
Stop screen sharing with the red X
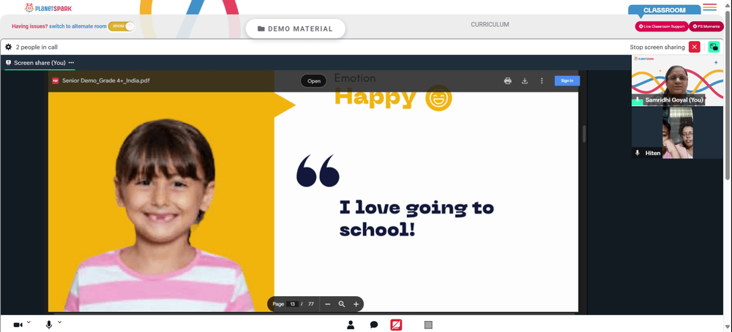[694, 47]
